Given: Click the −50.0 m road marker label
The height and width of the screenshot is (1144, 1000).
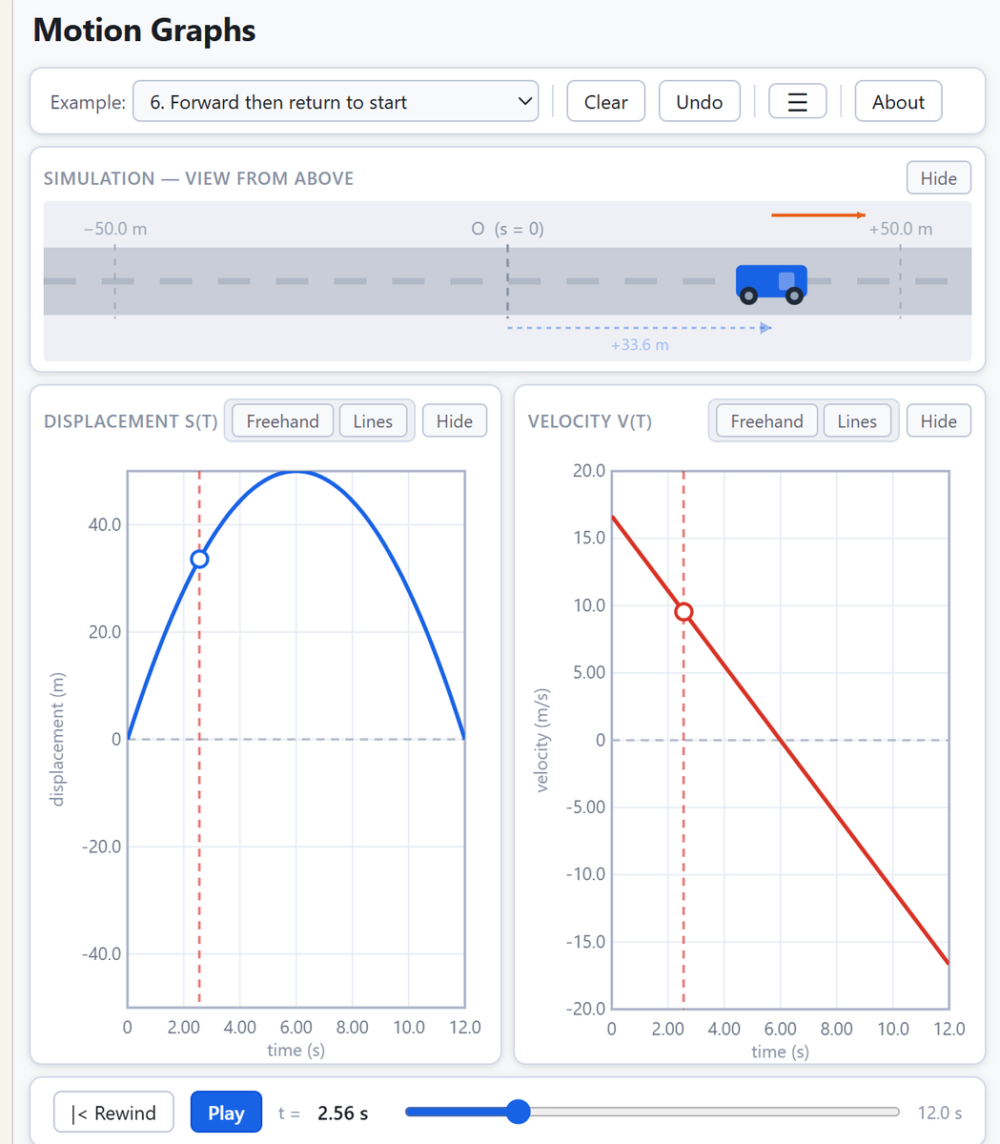Looking at the screenshot, I should pyautogui.click(x=115, y=229).
